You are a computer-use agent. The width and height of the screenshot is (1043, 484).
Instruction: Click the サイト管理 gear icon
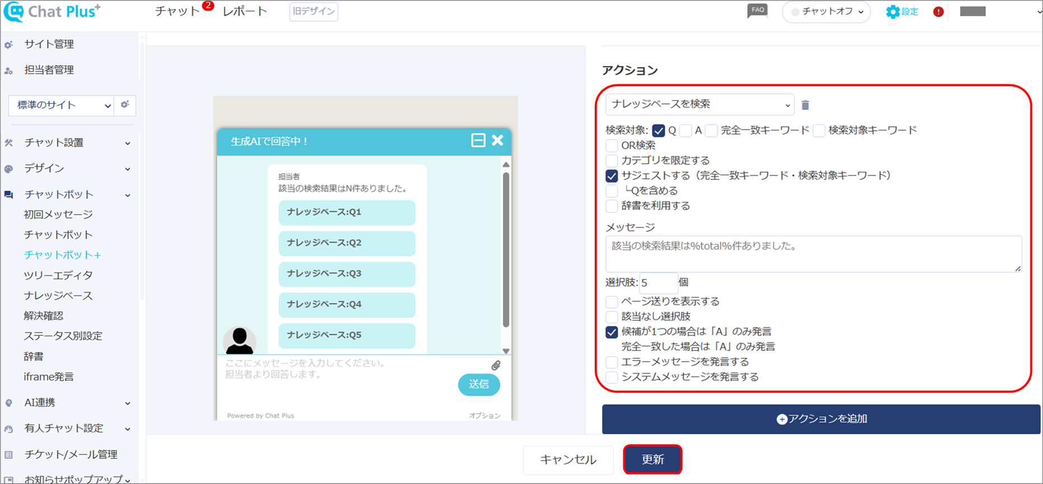pyautogui.click(x=8, y=44)
